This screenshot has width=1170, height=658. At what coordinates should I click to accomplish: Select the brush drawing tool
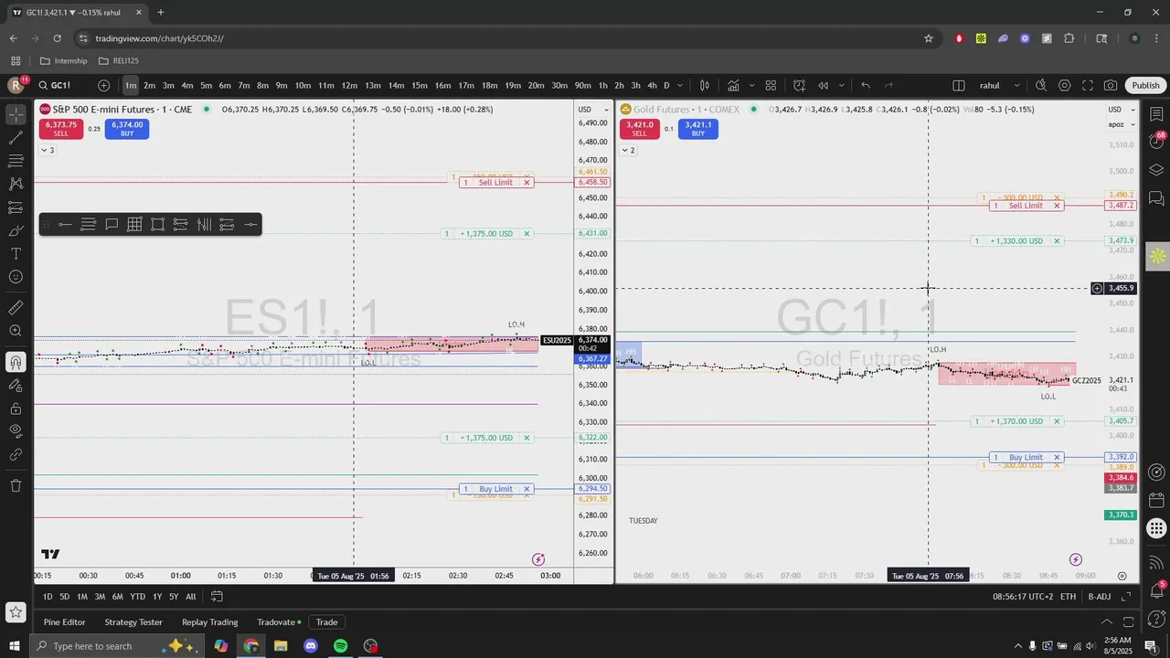point(16,230)
